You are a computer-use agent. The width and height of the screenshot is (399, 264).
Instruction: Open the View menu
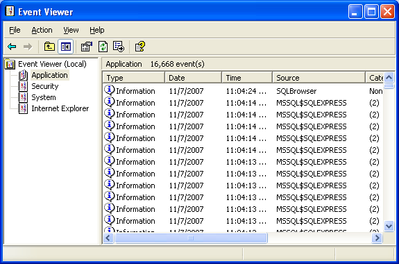tap(71, 30)
